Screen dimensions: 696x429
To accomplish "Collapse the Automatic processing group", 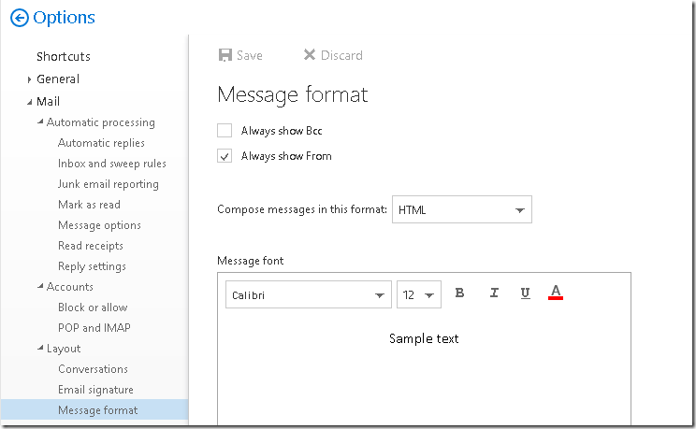I will (x=40, y=122).
